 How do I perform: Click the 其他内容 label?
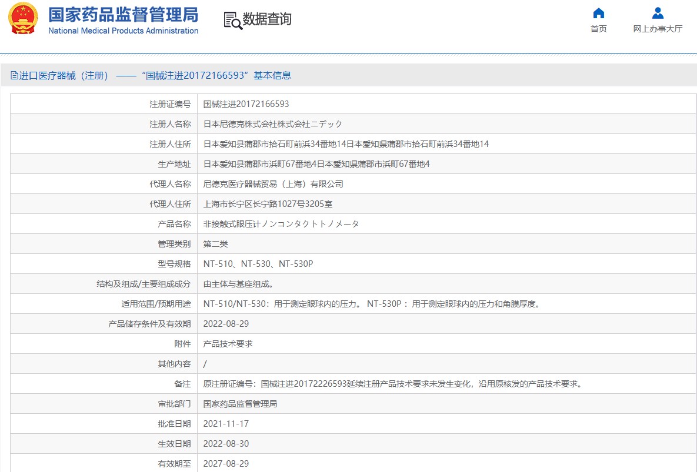point(174,364)
